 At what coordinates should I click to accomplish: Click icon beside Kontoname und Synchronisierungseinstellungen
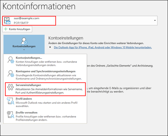pyautogui.click(x=11, y=74)
